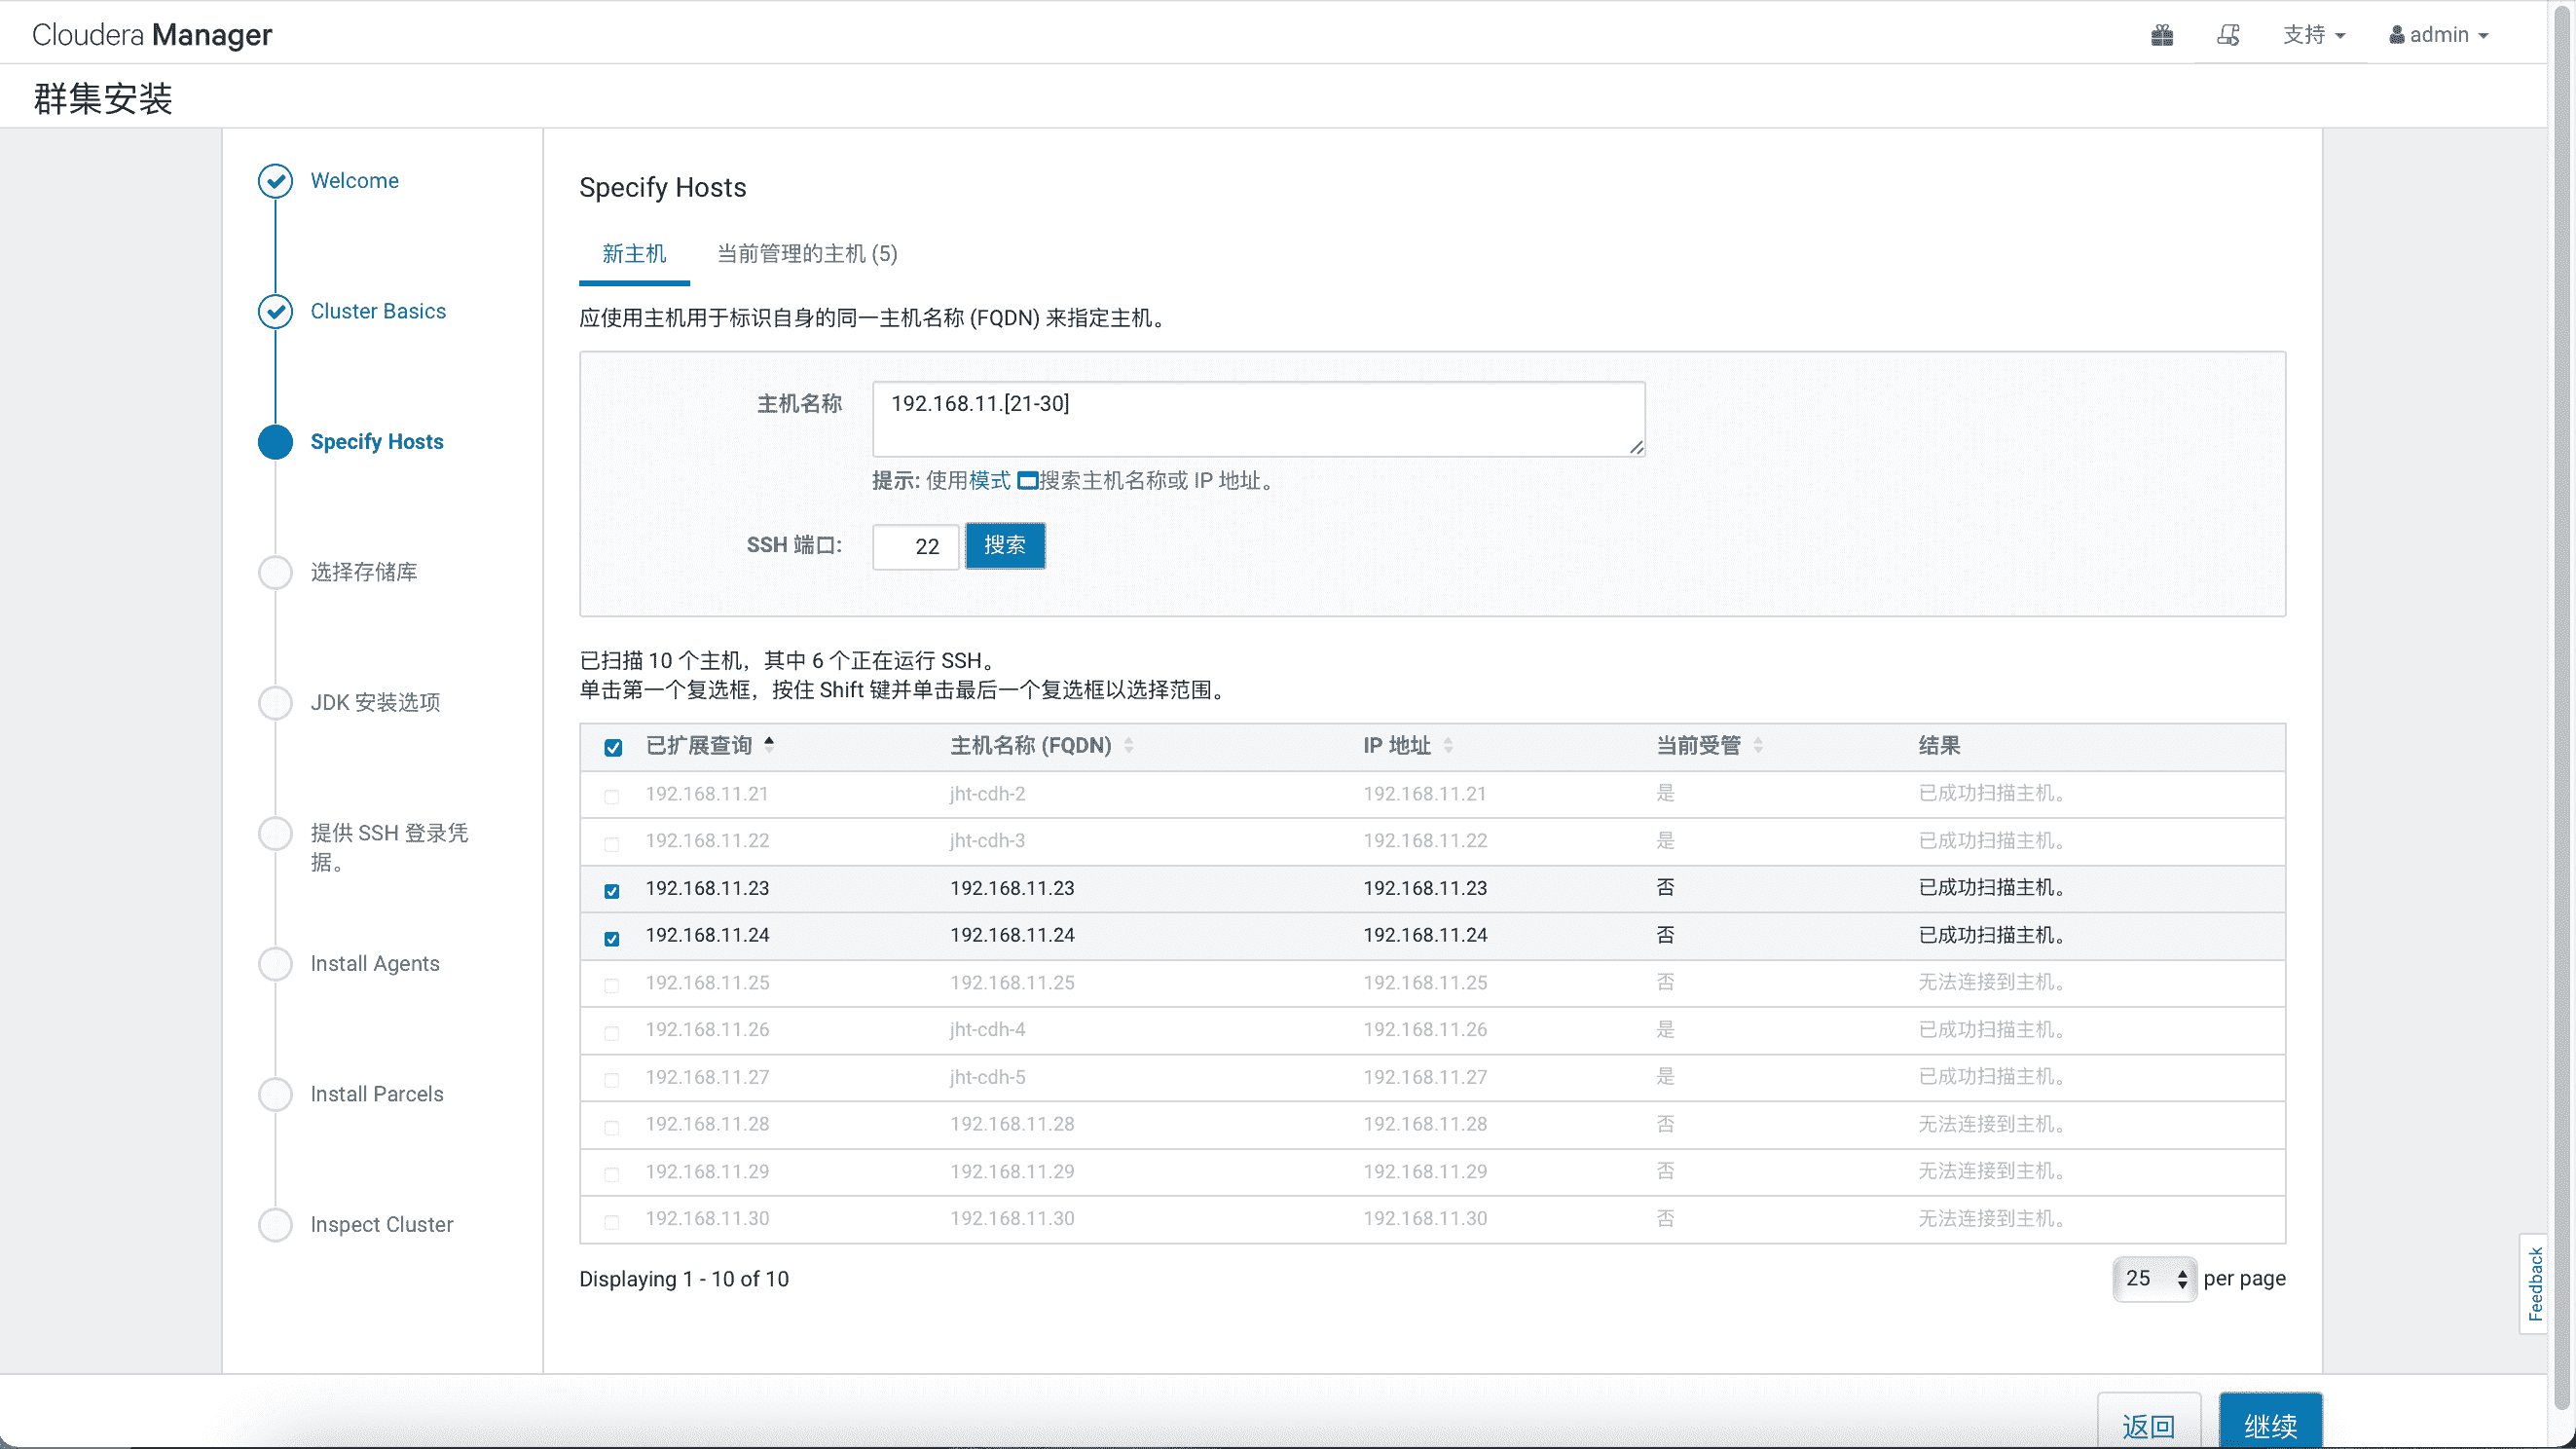
Task: Click the 搜索 button
Action: coord(1005,546)
